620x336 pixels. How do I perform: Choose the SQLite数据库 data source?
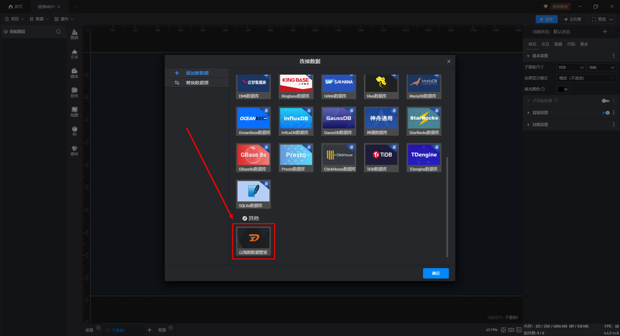253,194
